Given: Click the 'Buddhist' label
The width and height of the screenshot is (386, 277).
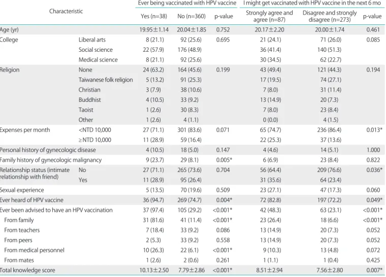Looking at the screenshot, I should [x=89, y=100].
